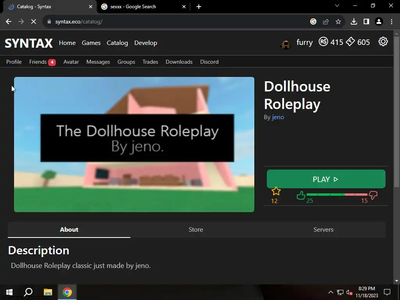400x300 pixels.
Task: Go to Profile in sub navigation
Action: click(14, 62)
